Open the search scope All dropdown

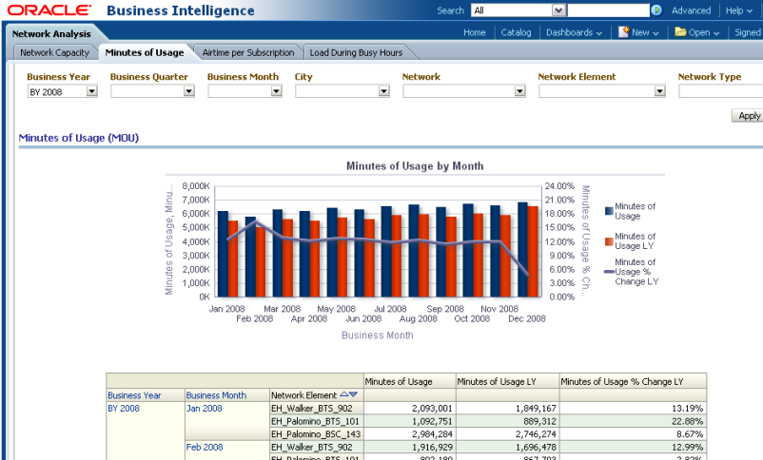pyautogui.click(x=558, y=10)
